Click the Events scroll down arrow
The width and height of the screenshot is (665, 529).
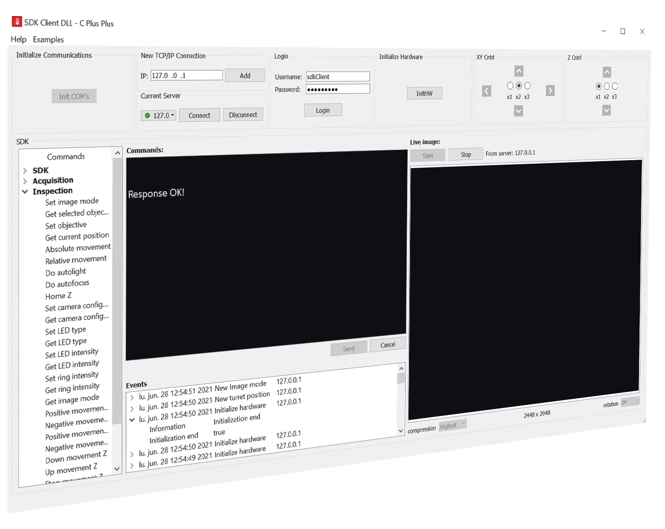click(400, 430)
